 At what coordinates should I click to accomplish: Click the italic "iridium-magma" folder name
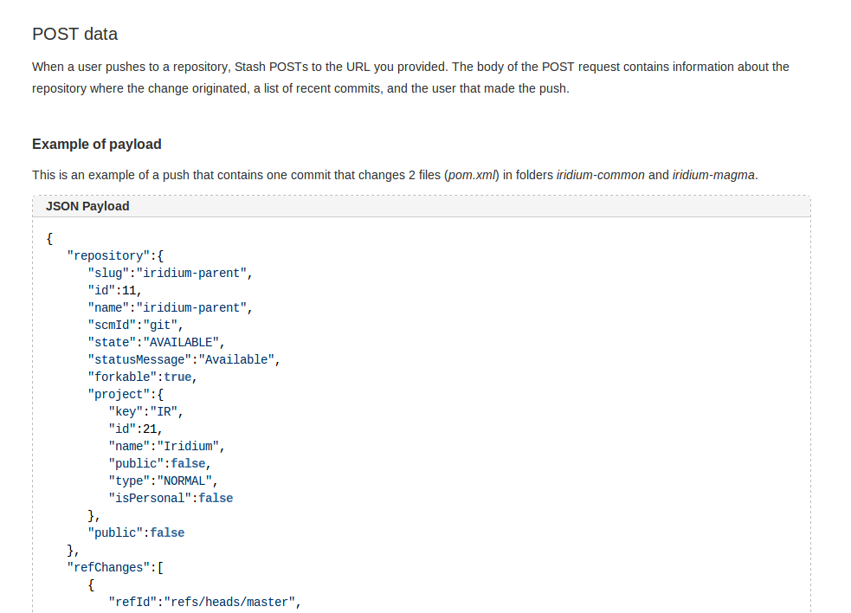[x=713, y=175]
